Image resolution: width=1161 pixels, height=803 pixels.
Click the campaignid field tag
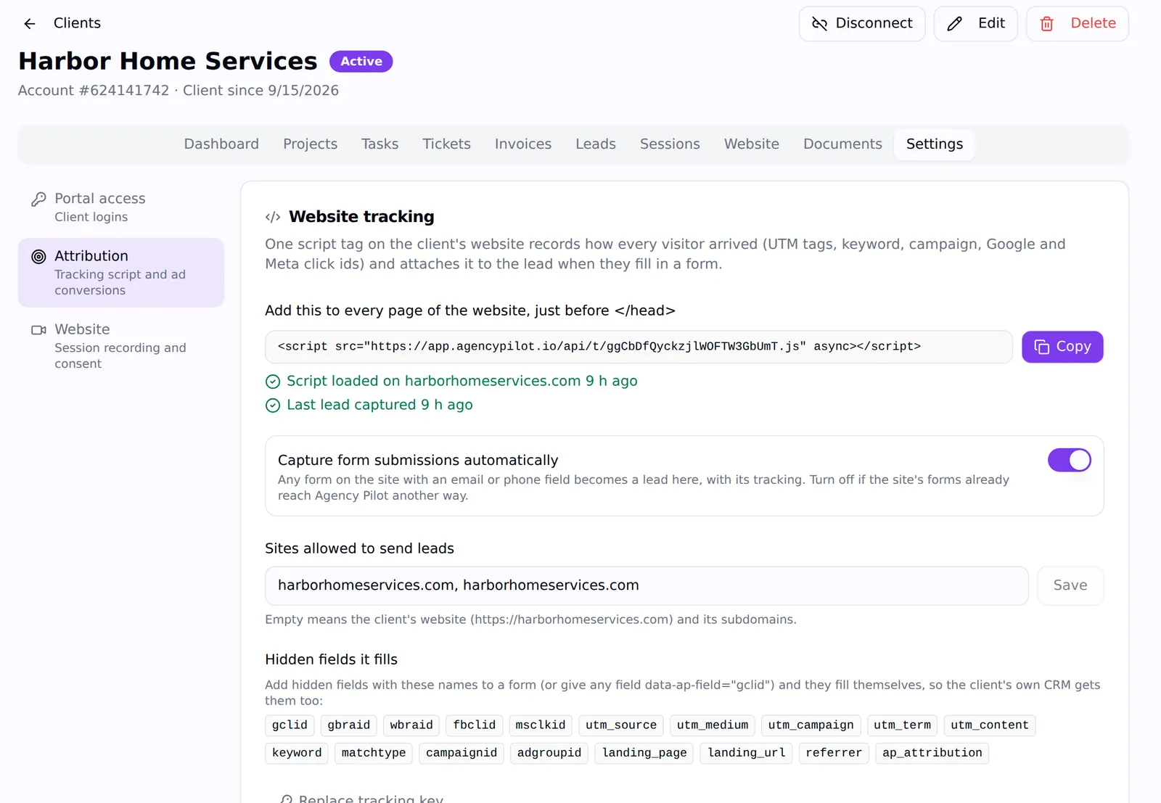[x=461, y=753]
